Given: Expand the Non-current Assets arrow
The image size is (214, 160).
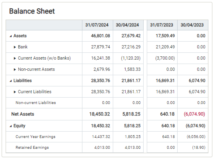Looking at the screenshot, I should coord(15,70).
